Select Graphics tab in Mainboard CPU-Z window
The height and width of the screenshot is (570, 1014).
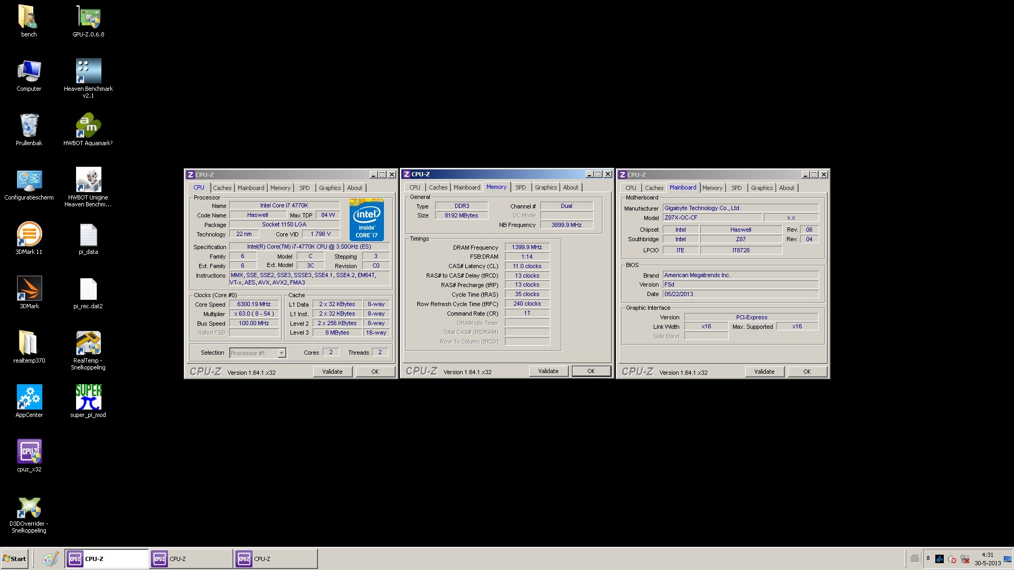click(x=762, y=188)
